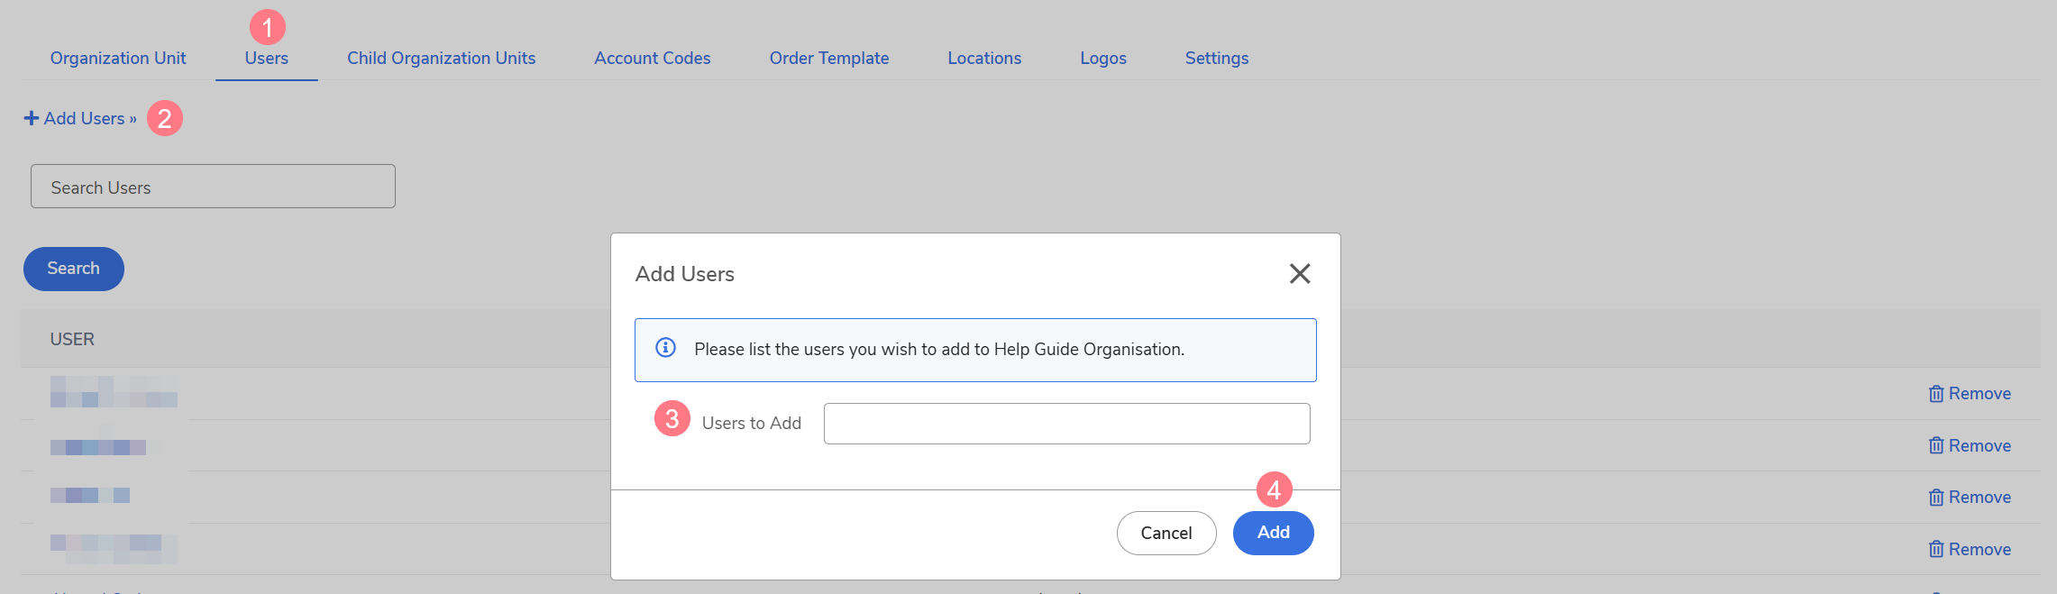Image resolution: width=2057 pixels, height=594 pixels.
Task: Click the info icon in the notice banner
Action: click(x=665, y=348)
